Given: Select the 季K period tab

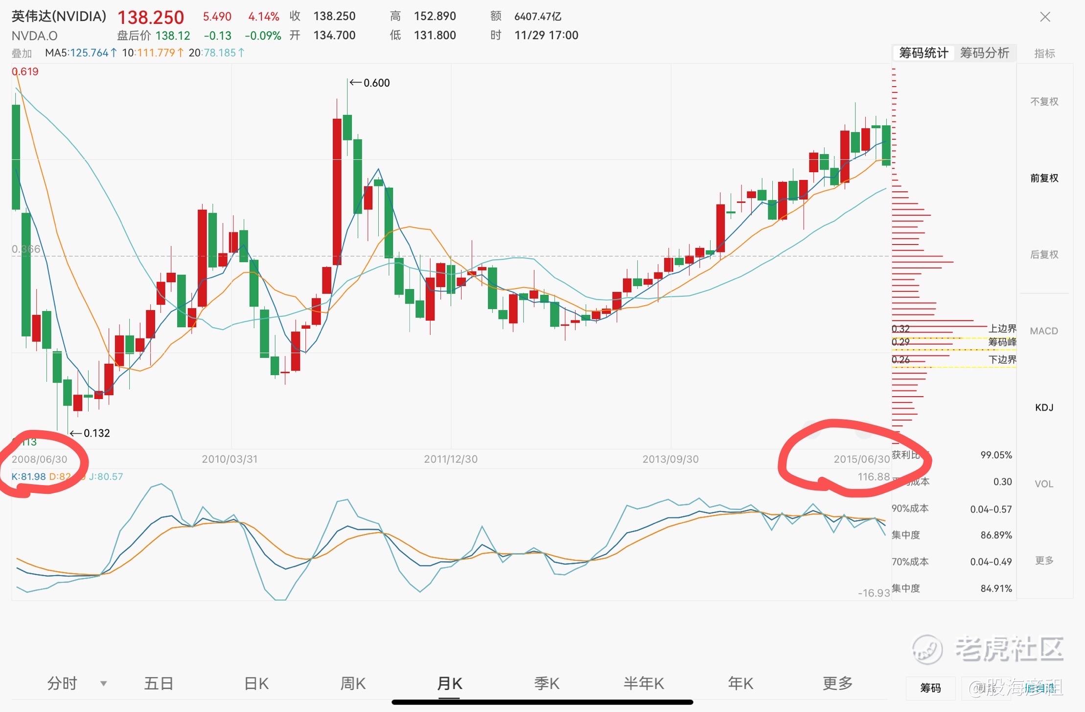Looking at the screenshot, I should pos(547,683).
